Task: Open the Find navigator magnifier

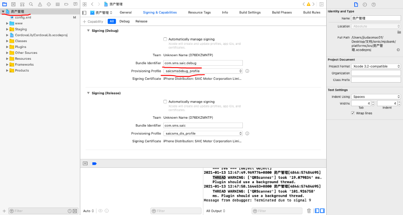Action: pyautogui.click(x=31, y=4)
